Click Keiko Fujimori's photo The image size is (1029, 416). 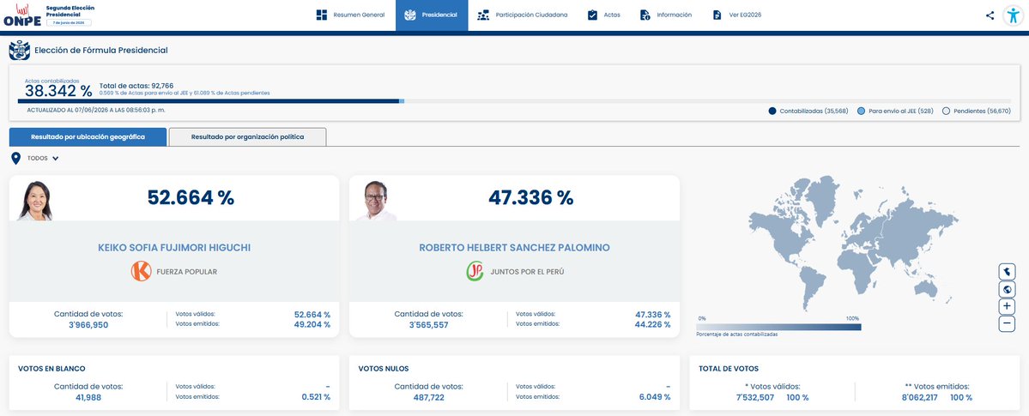(x=35, y=201)
